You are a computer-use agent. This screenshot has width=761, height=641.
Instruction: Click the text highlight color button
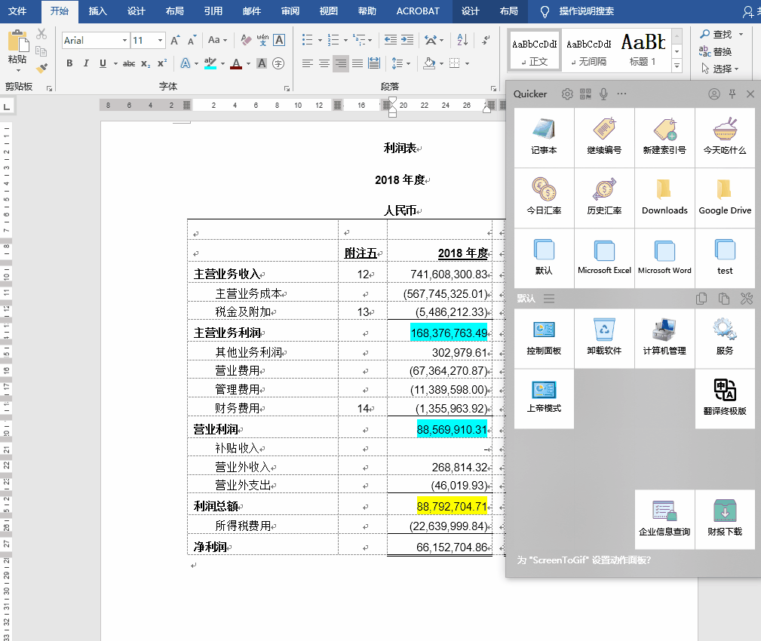[210, 63]
